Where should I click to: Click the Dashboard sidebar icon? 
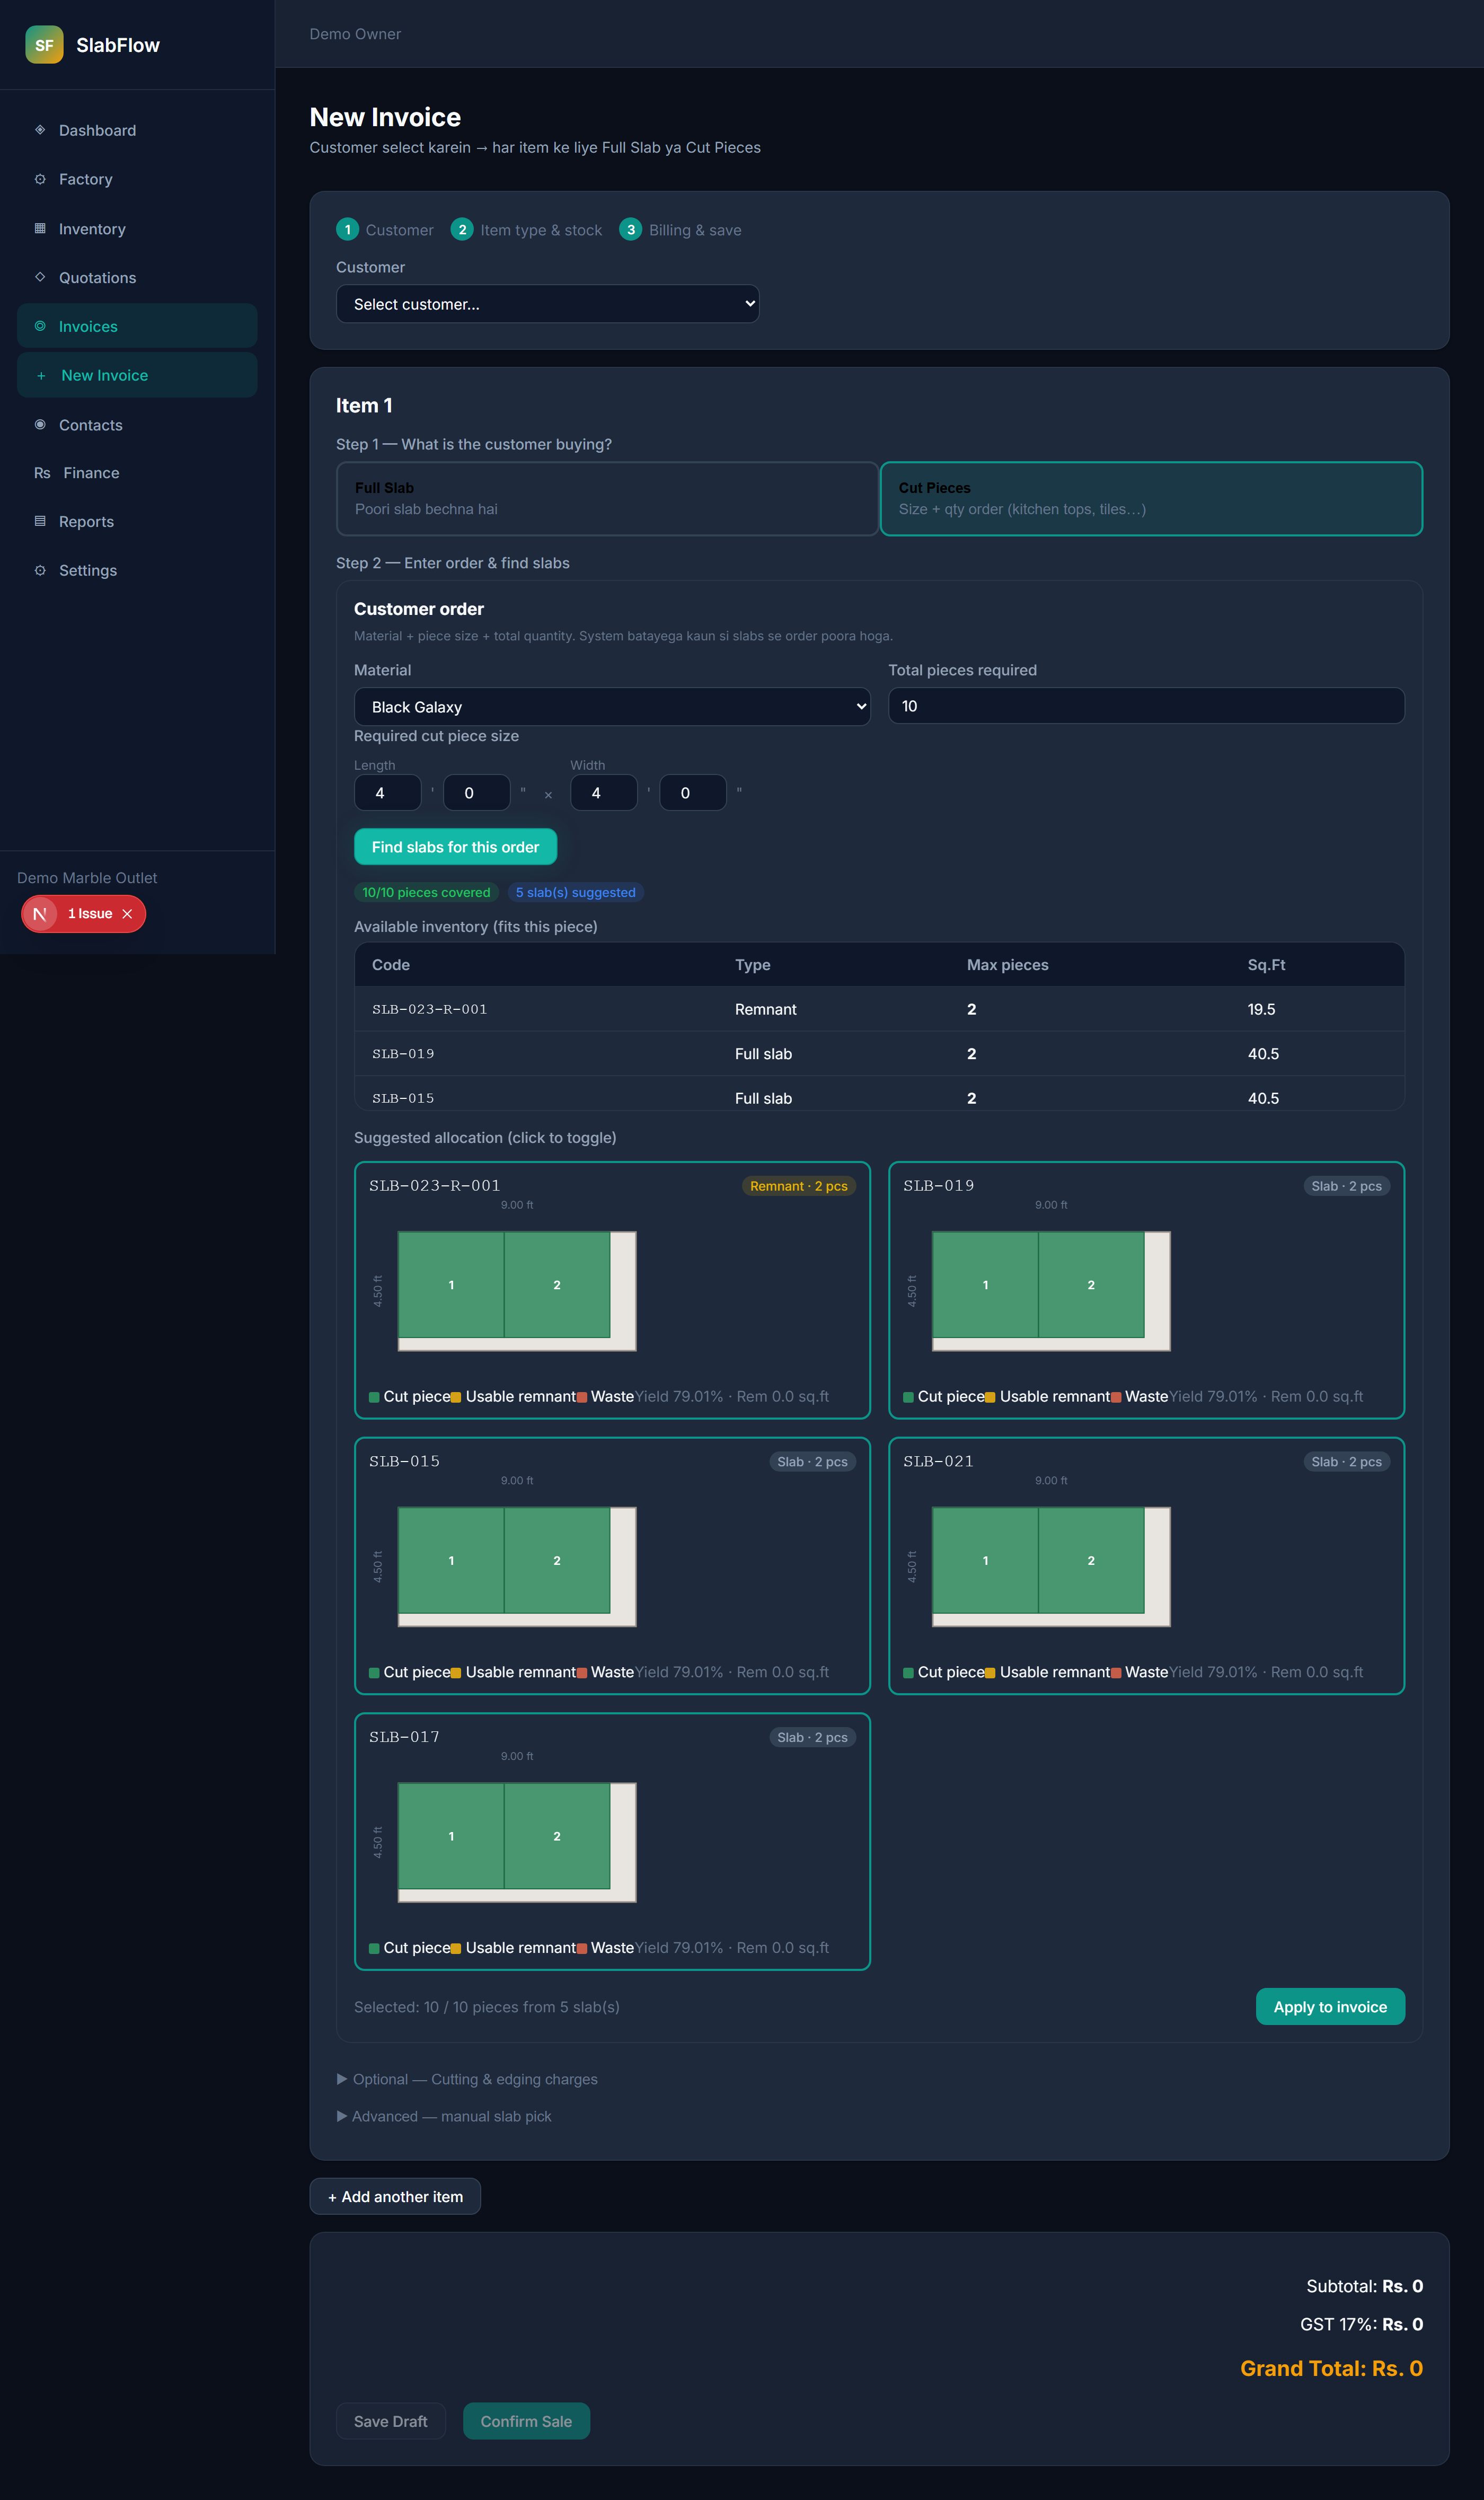click(x=40, y=130)
